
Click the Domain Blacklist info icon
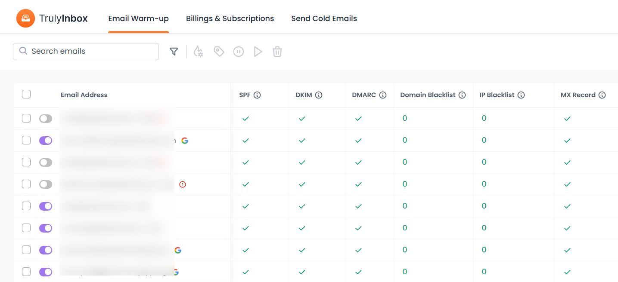tap(462, 95)
